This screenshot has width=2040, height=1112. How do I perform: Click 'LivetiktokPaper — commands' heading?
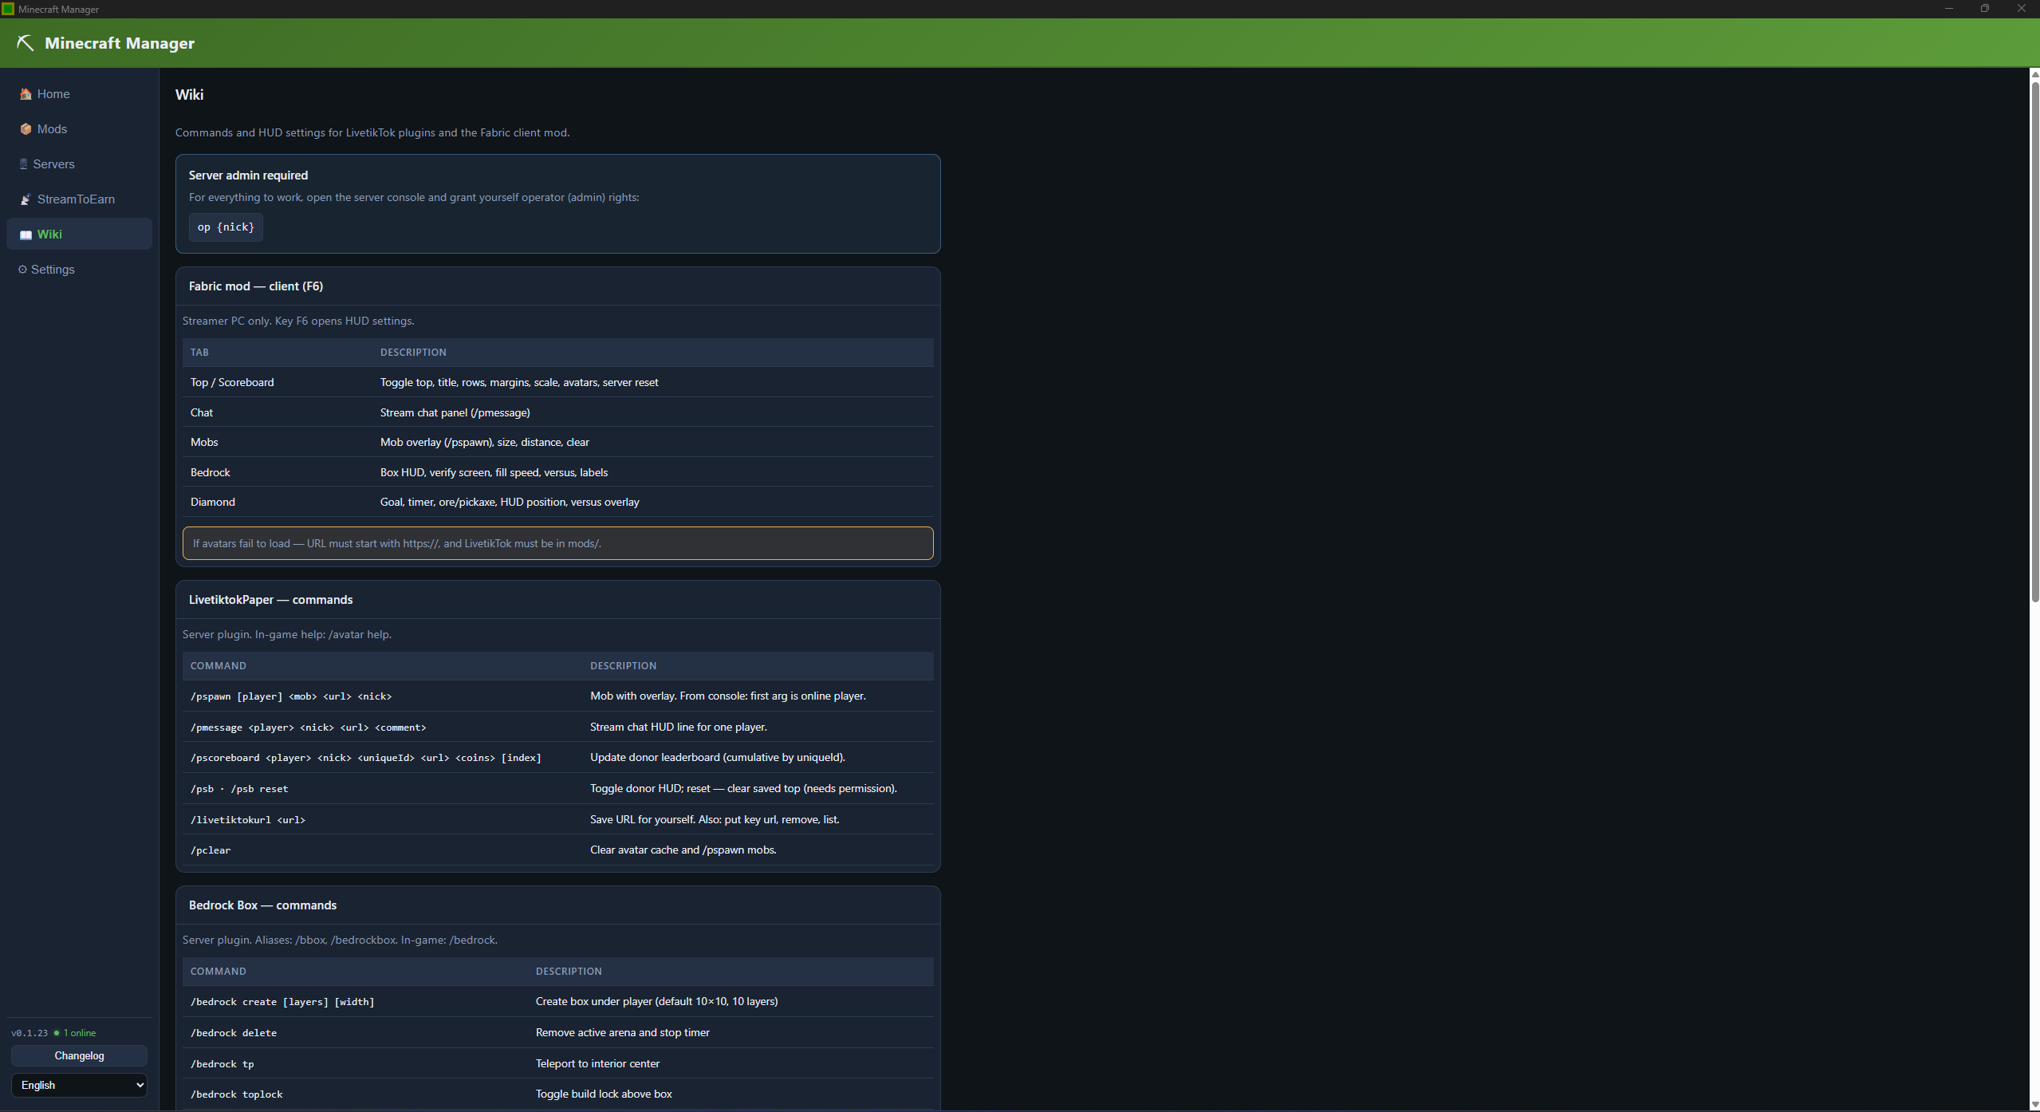270,600
